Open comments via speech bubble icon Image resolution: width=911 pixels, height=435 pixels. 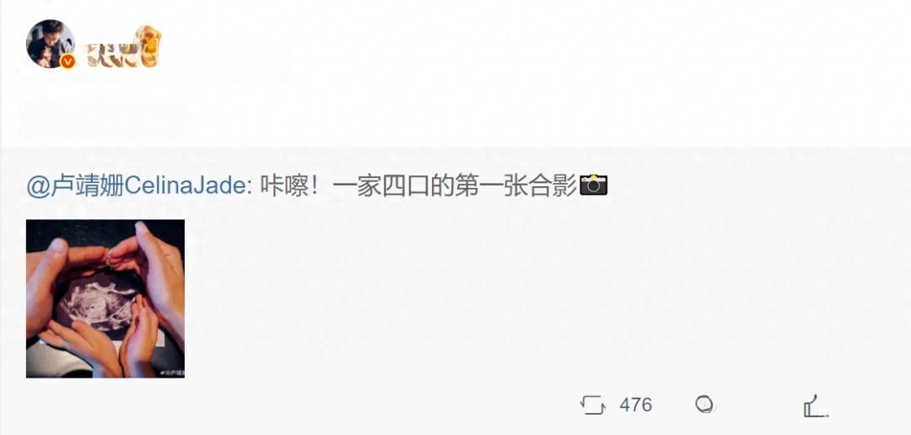704,404
